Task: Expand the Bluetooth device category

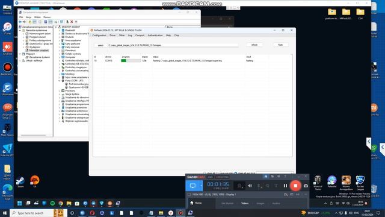Action: [x=60, y=30]
